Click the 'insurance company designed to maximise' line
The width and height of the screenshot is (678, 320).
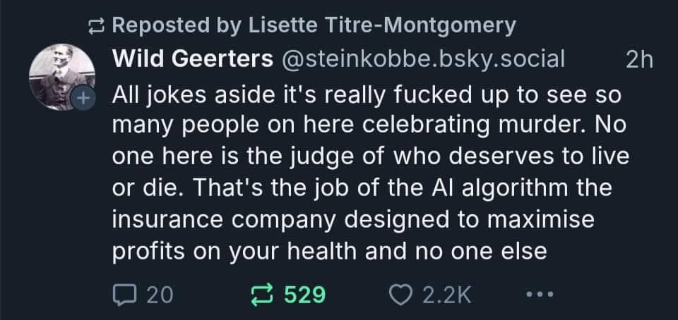click(x=353, y=220)
